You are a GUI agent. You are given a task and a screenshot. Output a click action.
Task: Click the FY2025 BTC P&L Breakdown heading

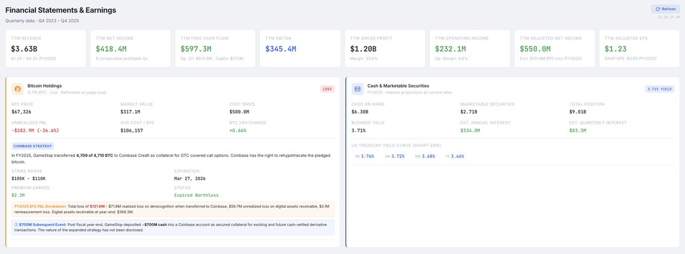[x=40, y=206]
